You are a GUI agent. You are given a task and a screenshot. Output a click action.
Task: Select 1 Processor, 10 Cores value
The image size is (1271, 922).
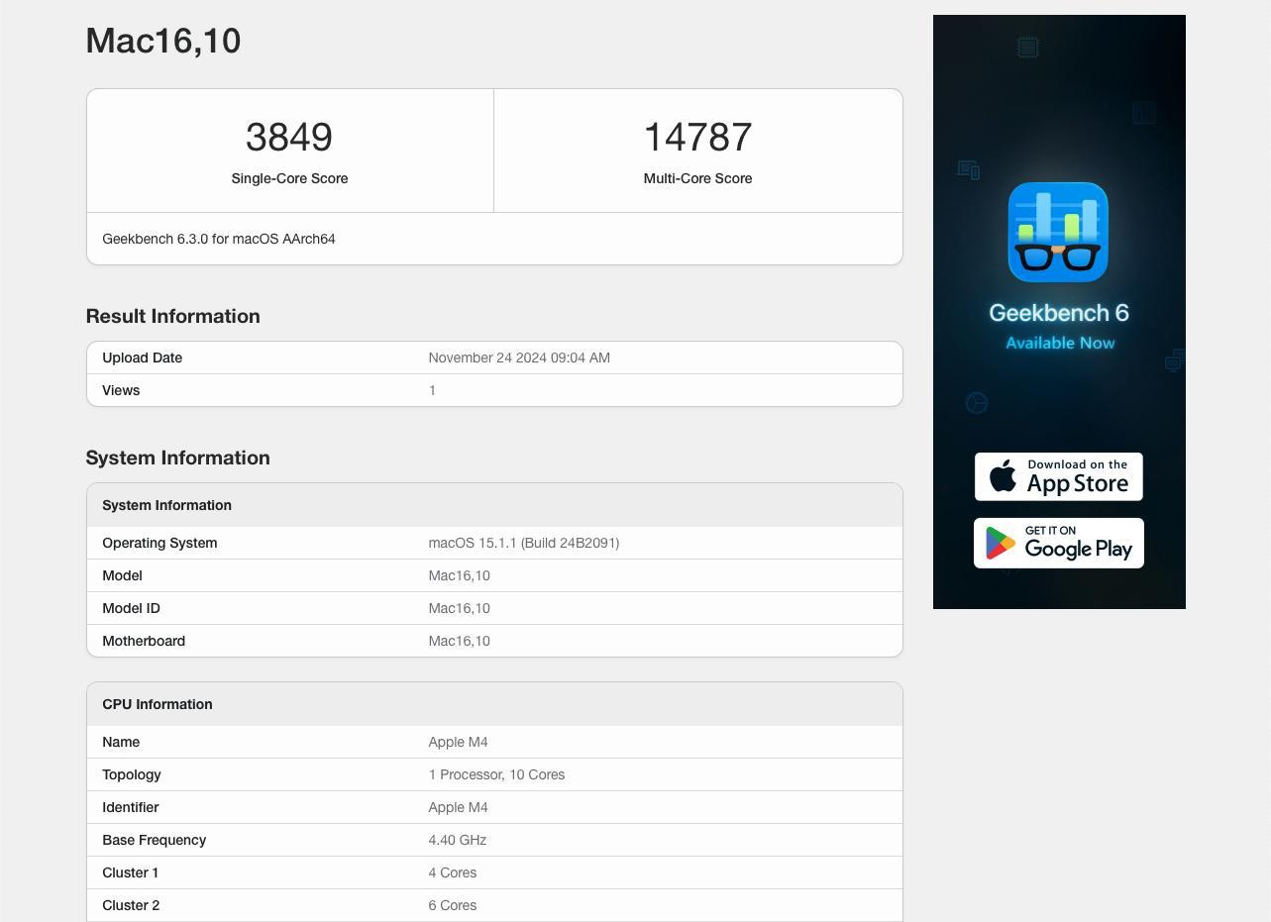point(496,774)
